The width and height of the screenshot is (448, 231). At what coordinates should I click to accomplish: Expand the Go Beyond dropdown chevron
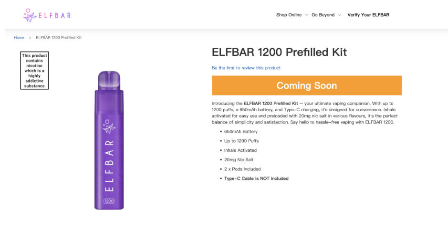[x=339, y=15]
